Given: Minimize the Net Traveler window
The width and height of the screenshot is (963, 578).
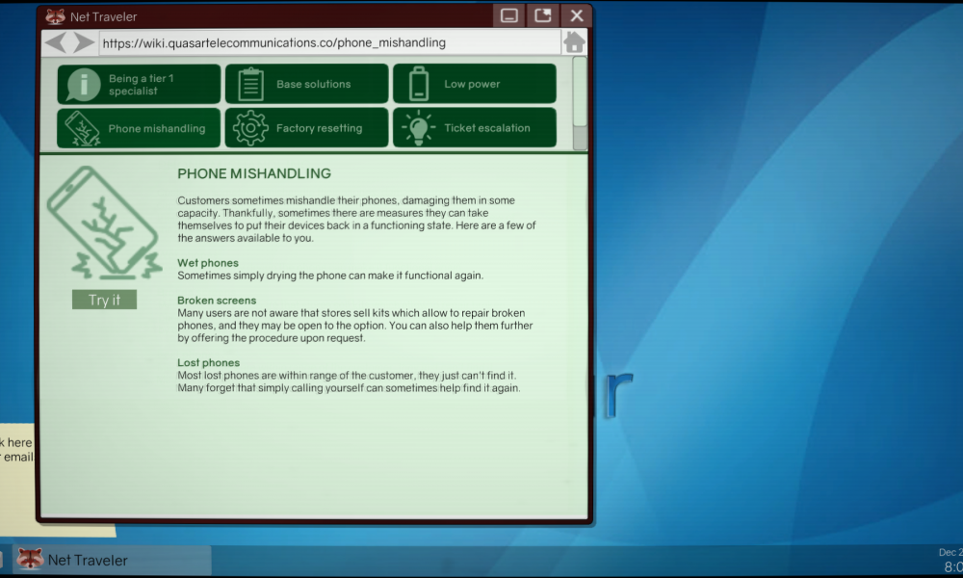Looking at the screenshot, I should tap(509, 16).
